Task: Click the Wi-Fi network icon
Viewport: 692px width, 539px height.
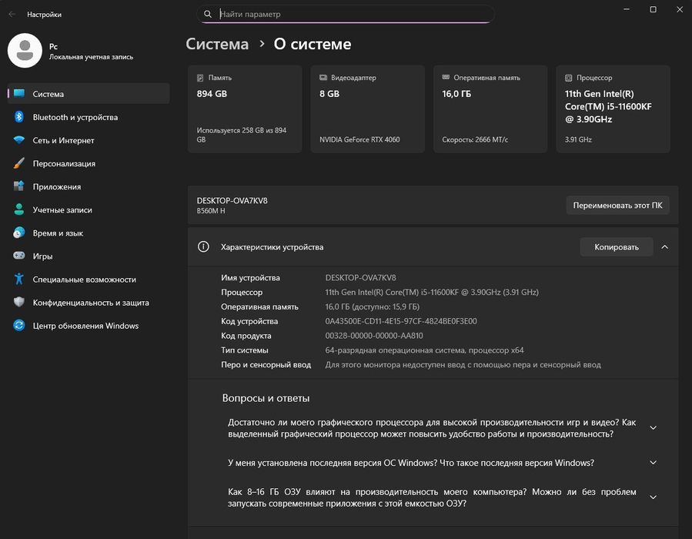Action: (x=19, y=140)
